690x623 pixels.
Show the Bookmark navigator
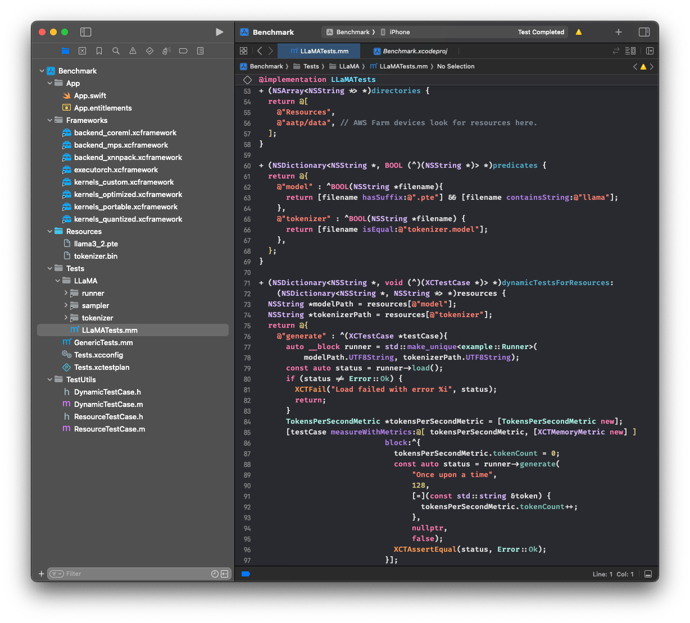99,51
